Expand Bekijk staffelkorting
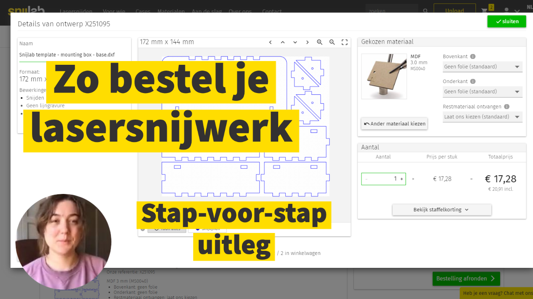 (441, 210)
